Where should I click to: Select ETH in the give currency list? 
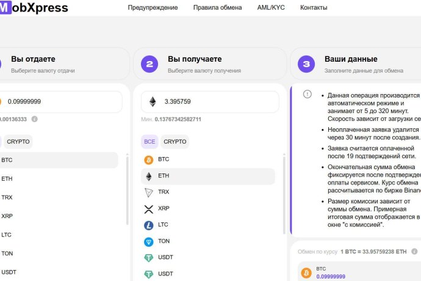59,178
